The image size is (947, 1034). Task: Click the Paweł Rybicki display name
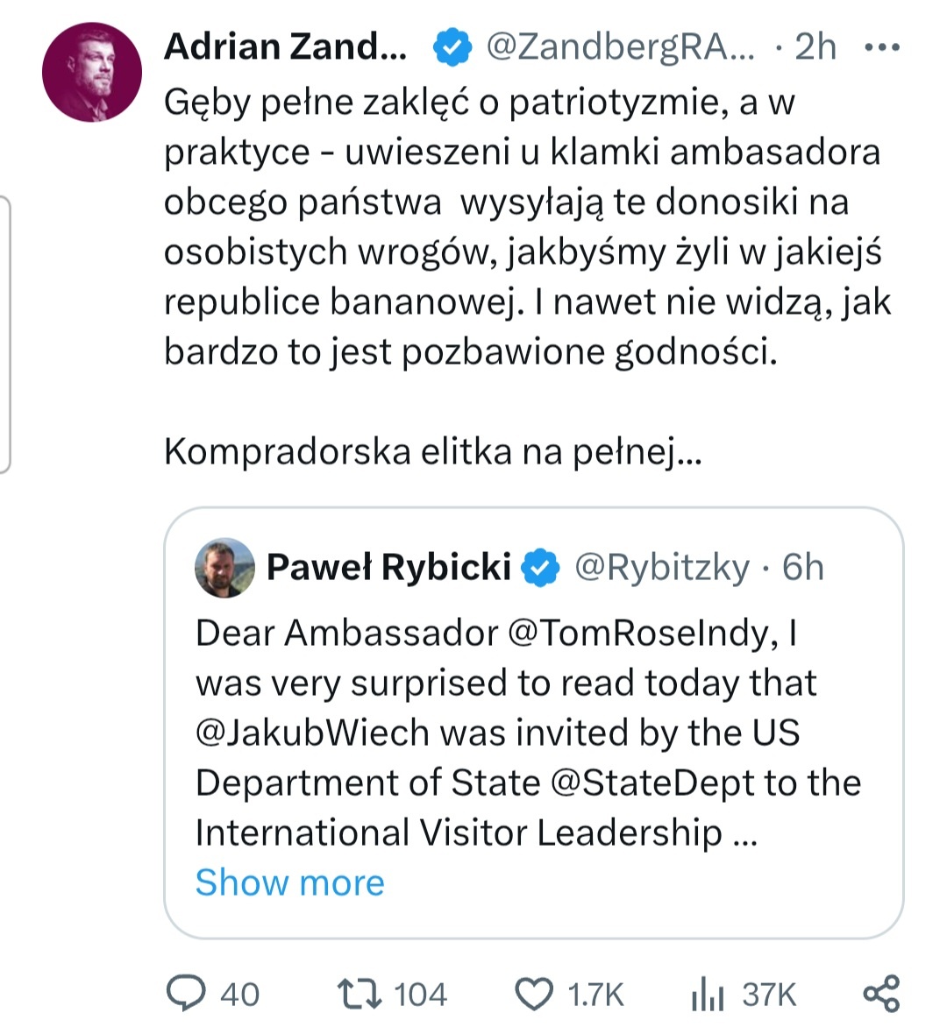point(388,568)
